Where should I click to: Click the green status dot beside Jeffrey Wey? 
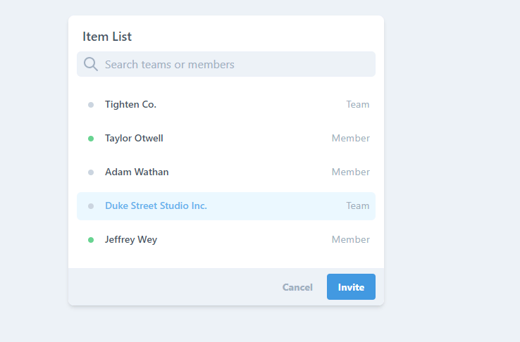point(91,240)
